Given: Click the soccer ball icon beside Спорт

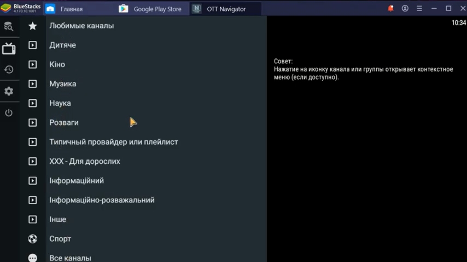Looking at the screenshot, I should point(33,239).
